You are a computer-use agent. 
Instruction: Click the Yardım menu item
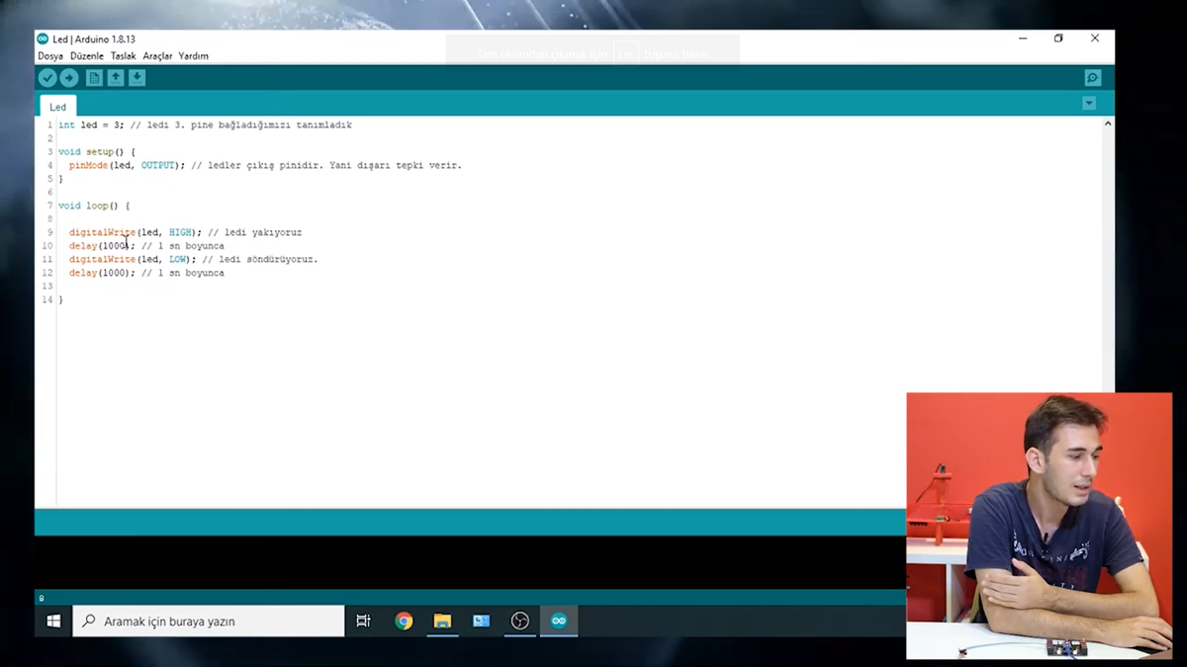point(193,56)
